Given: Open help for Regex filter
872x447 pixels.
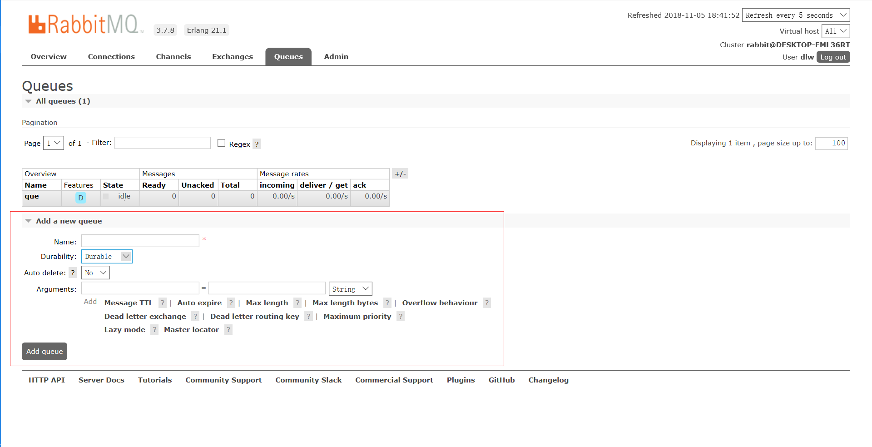Looking at the screenshot, I should point(257,144).
